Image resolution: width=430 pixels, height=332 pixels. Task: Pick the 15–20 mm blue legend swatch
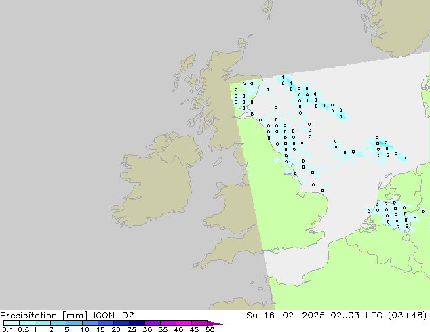(x=106, y=323)
